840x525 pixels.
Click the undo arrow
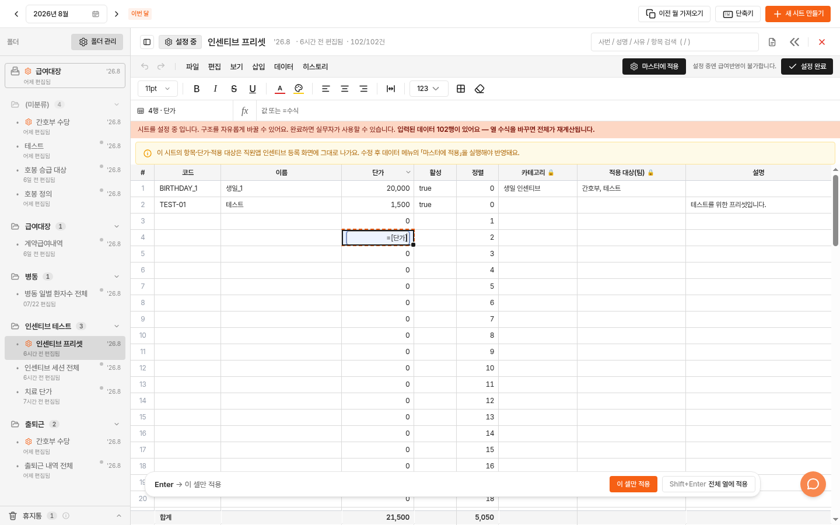coord(145,66)
